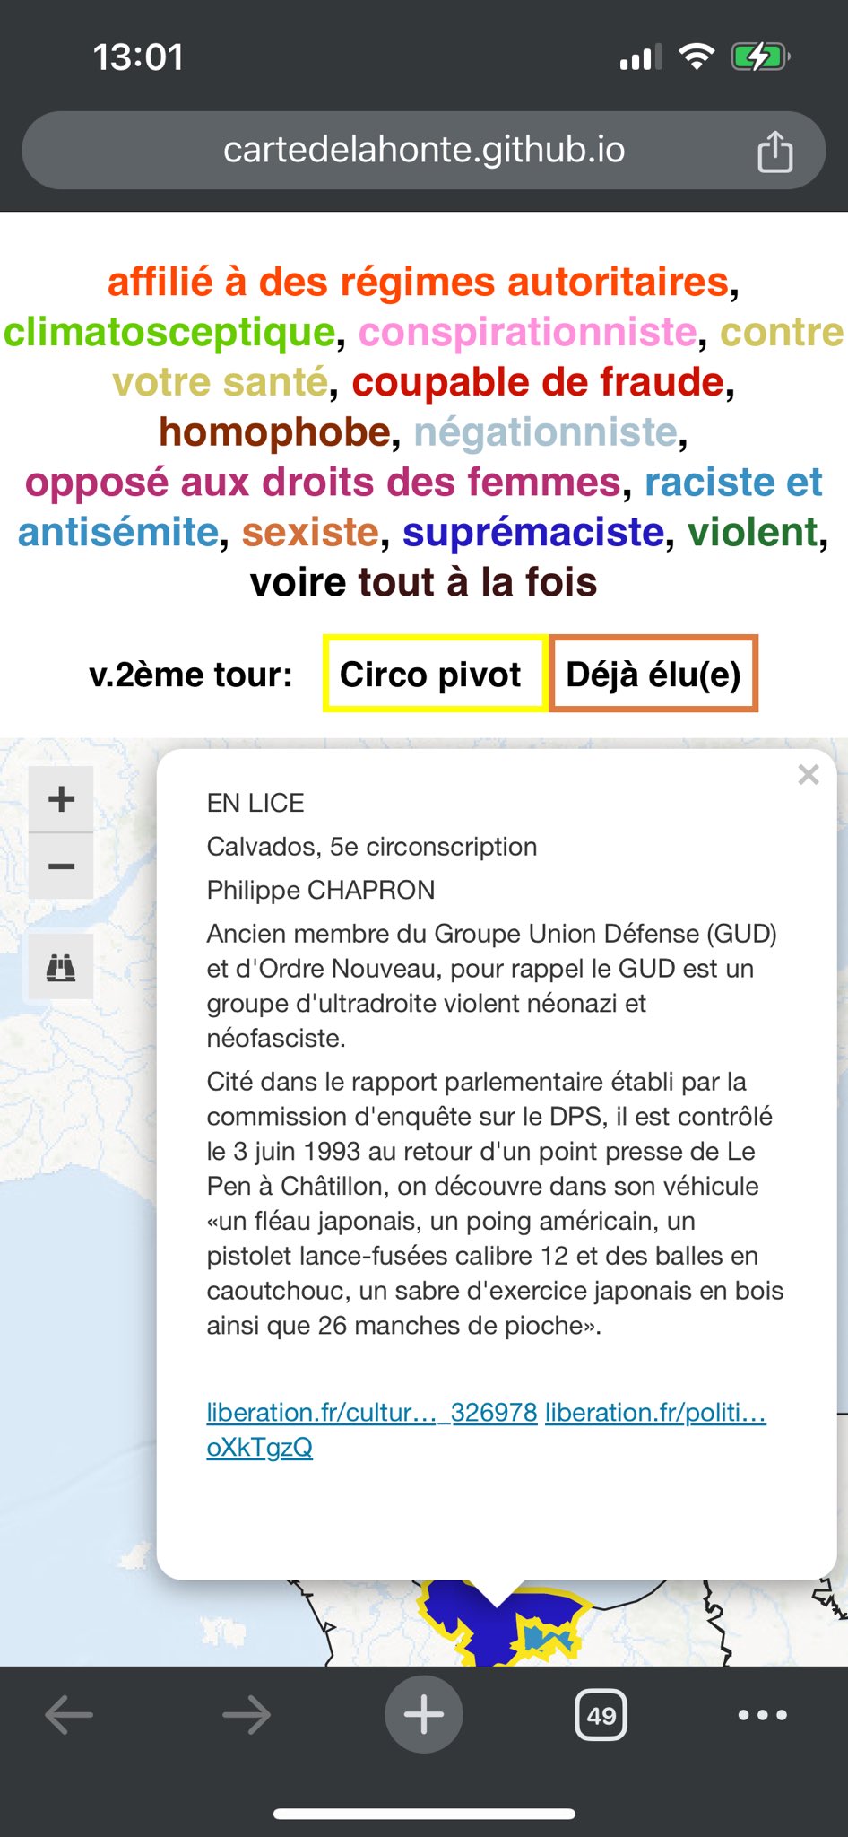Go forward with the browser arrow
The width and height of the screenshot is (848, 1837).
(247, 1714)
